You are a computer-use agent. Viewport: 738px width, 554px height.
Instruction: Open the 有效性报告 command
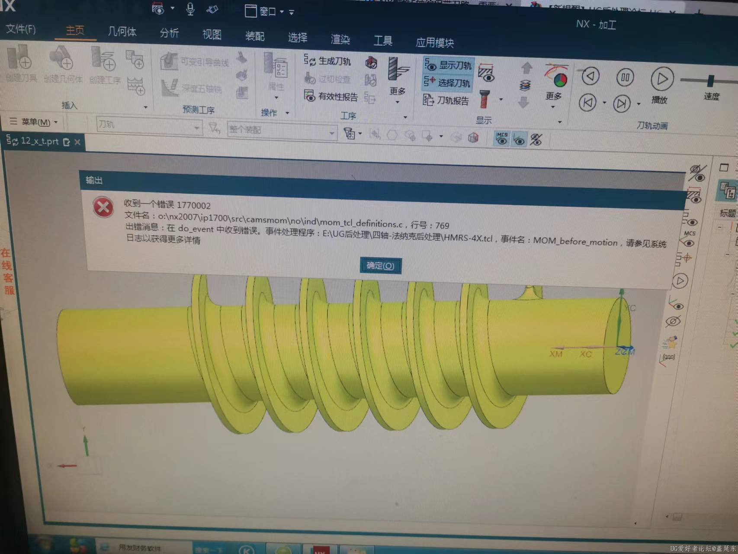[331, 96]
